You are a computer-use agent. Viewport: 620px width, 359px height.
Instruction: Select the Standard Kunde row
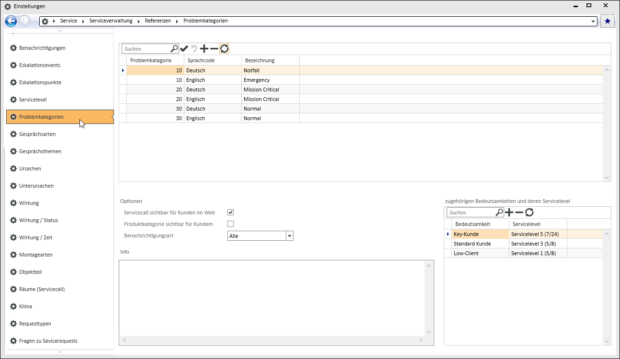pyautogui.click(x=524, y=244)
